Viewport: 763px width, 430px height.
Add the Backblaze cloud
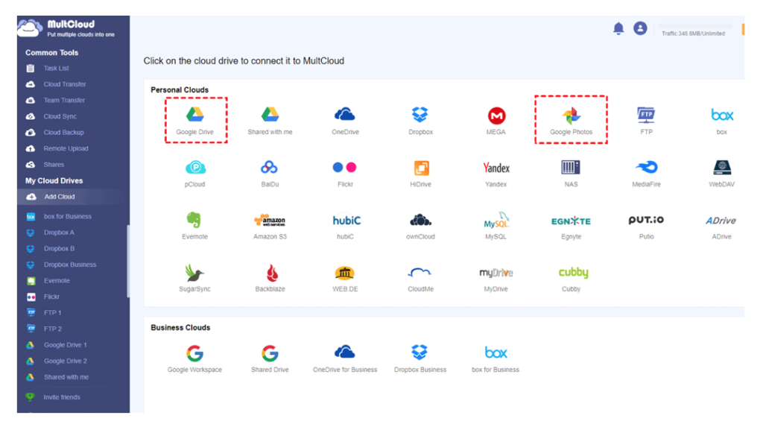coord(270,278)
